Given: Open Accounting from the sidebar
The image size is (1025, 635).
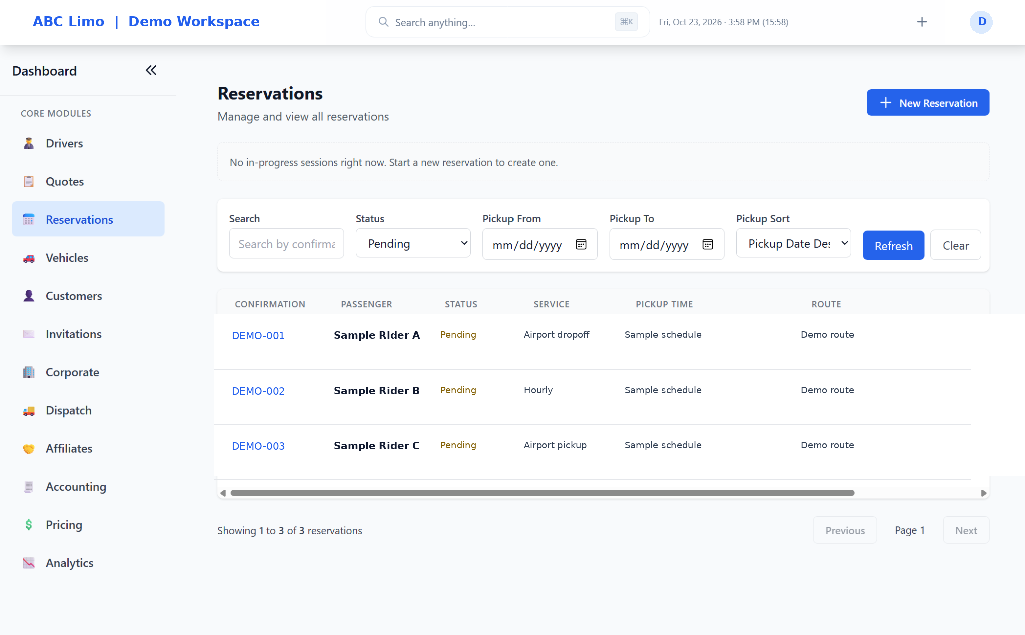Looking at the screenshot, I should [88, 487].
